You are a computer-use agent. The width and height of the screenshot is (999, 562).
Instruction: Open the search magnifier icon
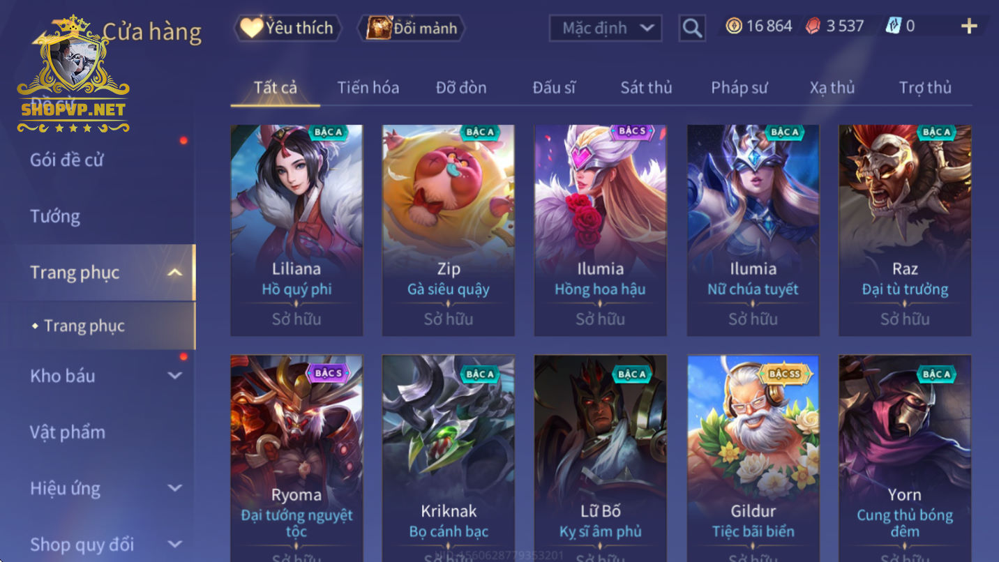691,28
